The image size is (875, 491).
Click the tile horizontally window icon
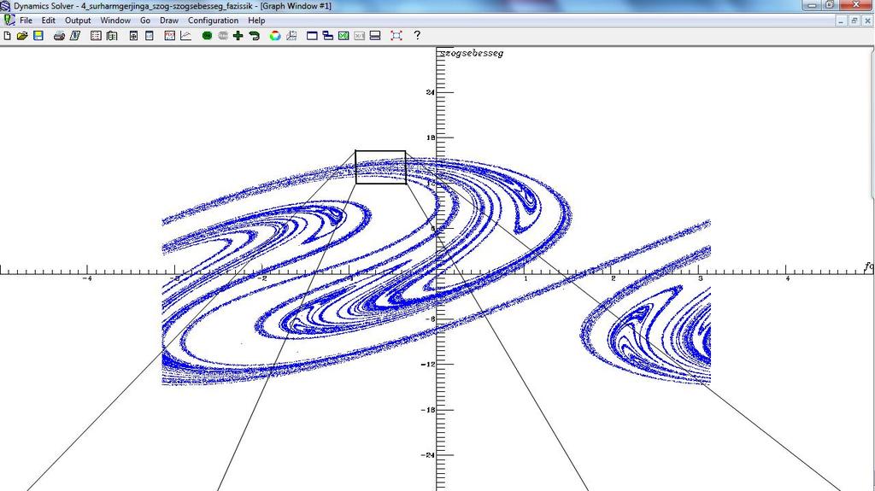click(x=375, y=36)
